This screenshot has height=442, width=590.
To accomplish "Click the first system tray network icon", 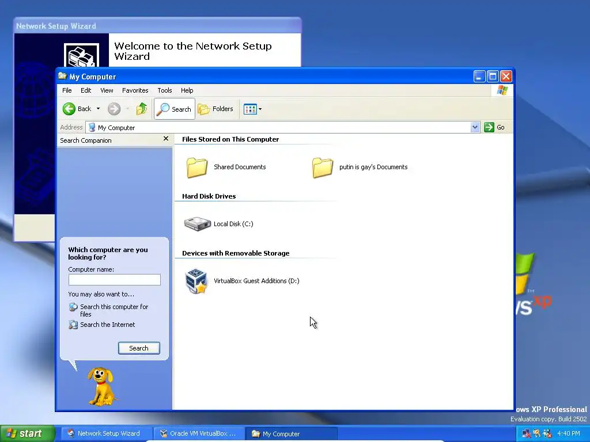I will [x=526, y=434].
